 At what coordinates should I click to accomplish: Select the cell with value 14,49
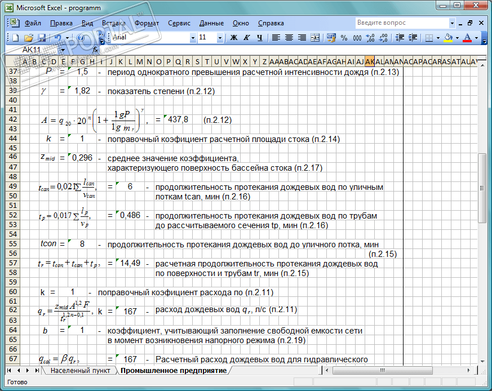(x=130, y=263)
